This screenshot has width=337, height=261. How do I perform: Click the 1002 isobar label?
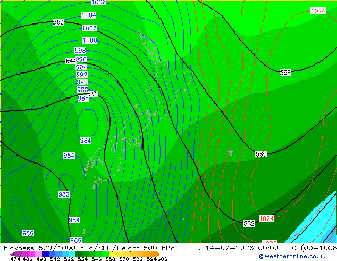(x=89, y=28)
